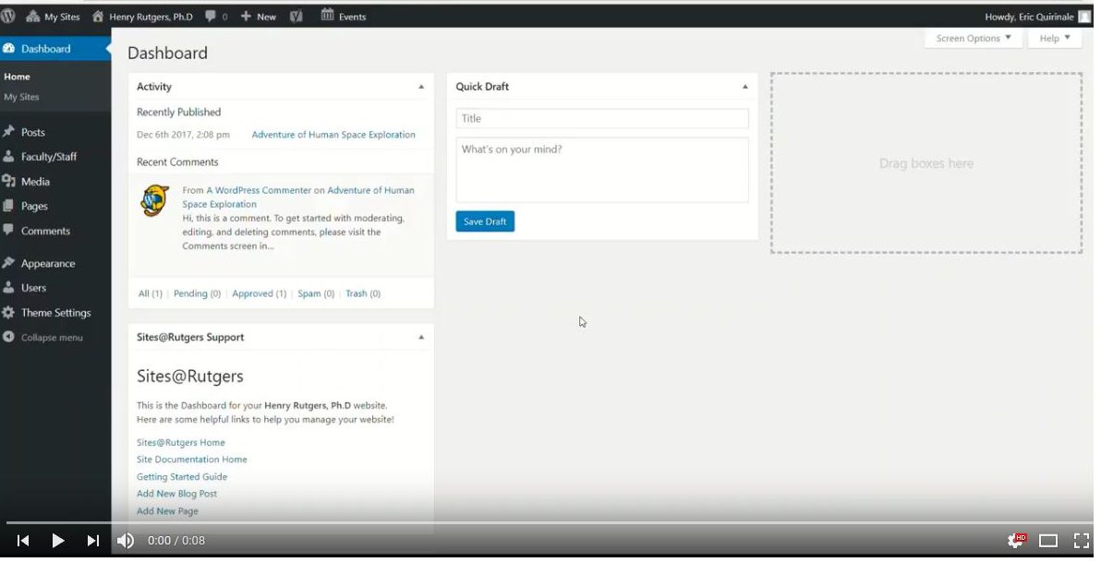Collapse the Quick Draft widget
The image size is (1101, 562).
[744, 87]
